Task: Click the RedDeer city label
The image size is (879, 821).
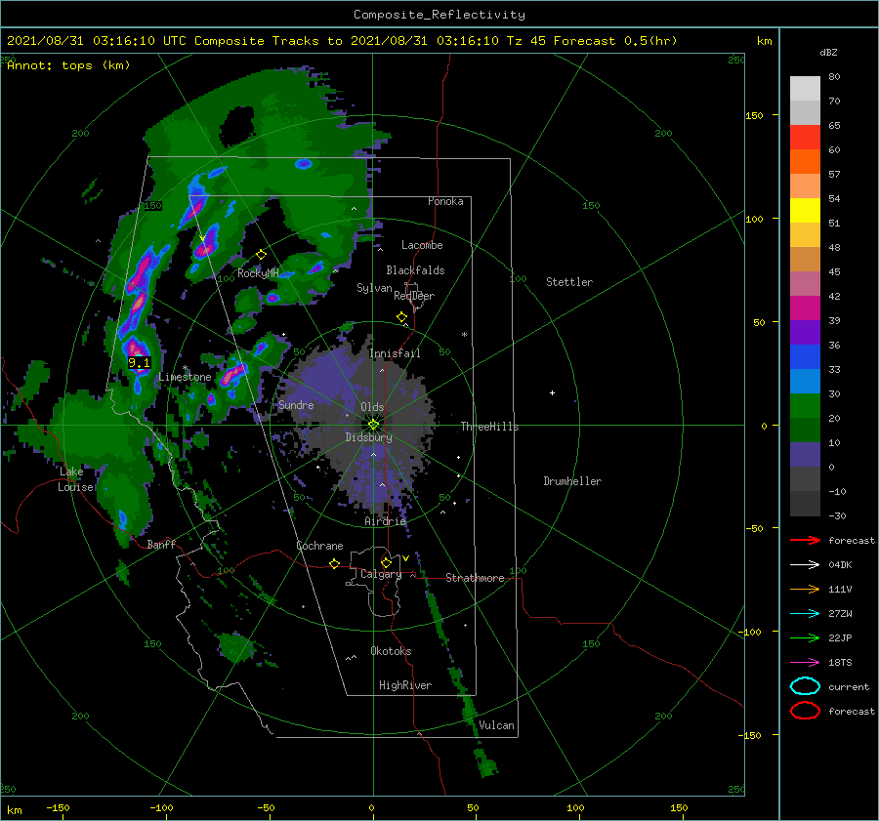Action: [414, 296]
